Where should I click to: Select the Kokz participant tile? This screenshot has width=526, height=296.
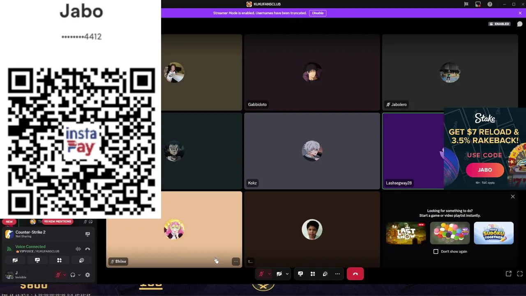(x=312, y=151)
